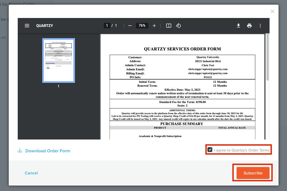Click the QUARTZY SERVICES ORDER FORM heading
This screenshot has width=287, height=191.
click(x=182, y=49)
